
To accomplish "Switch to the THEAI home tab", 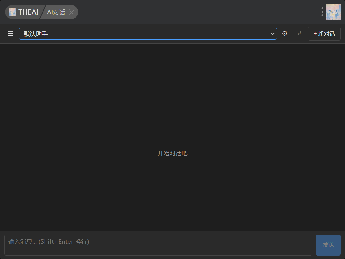I will pos(28,12).
